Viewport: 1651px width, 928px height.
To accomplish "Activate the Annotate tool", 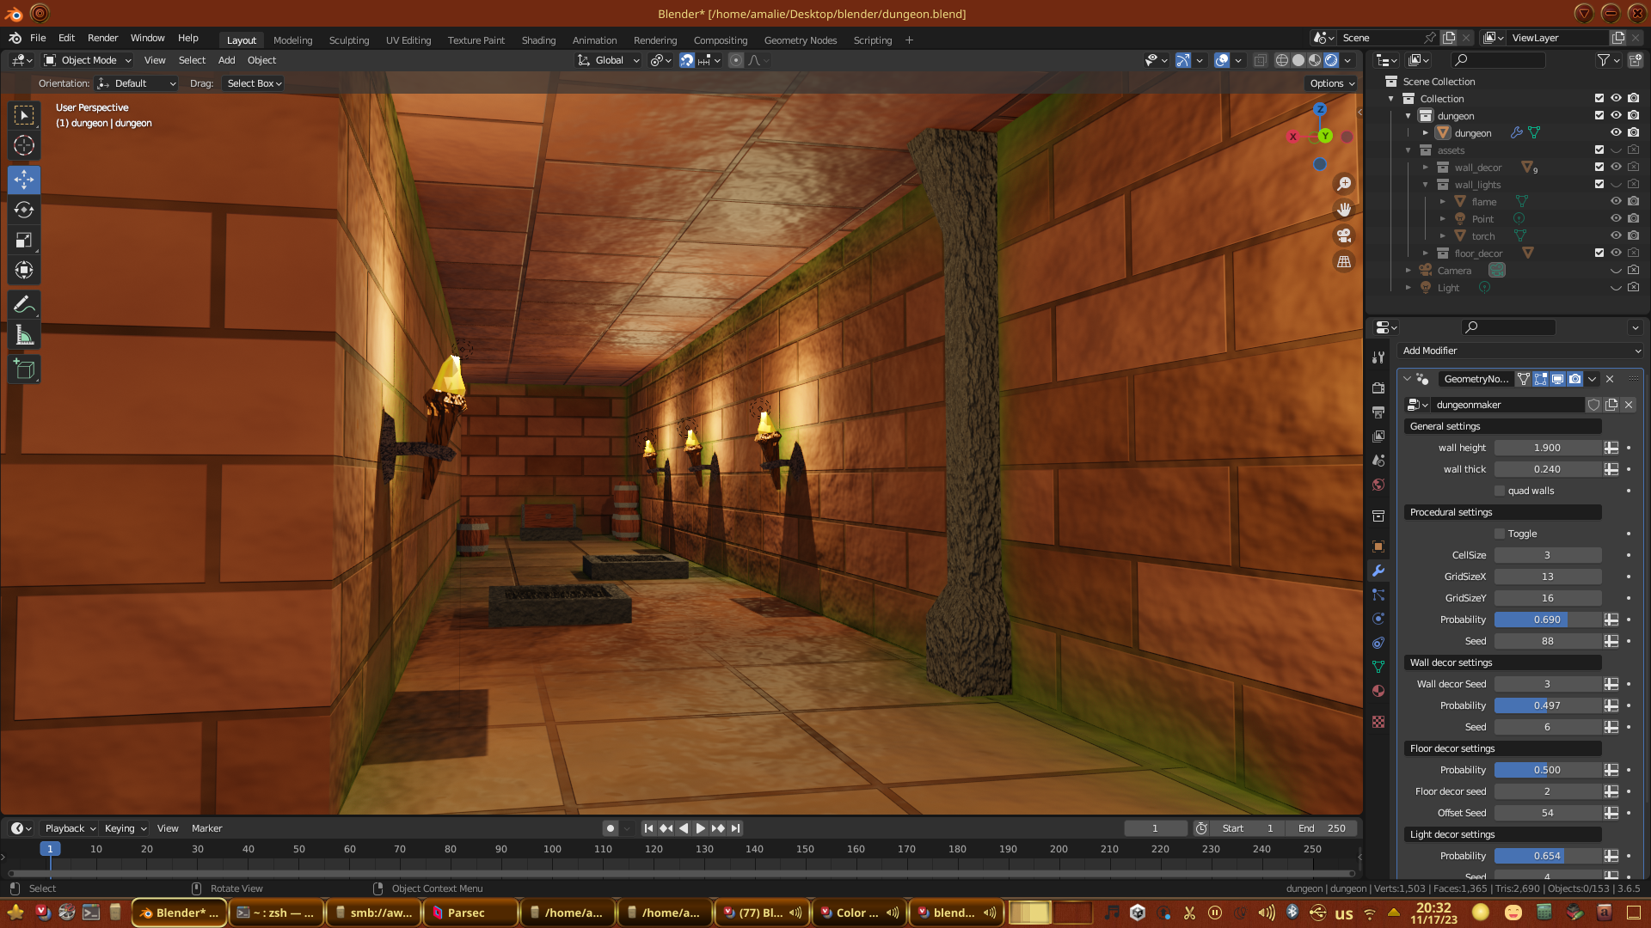I will click(24, 305).
